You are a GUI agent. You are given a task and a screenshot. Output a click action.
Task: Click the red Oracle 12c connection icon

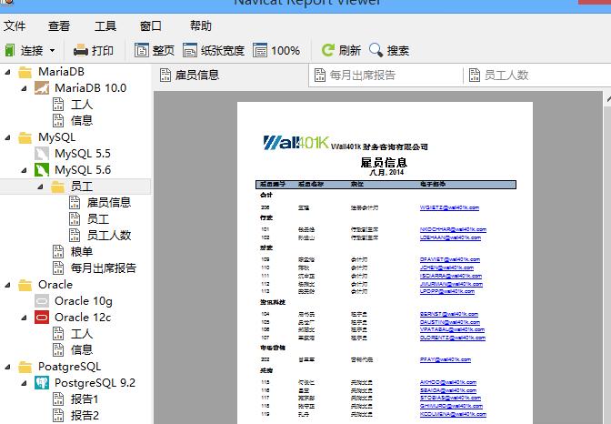click(42, 318)
